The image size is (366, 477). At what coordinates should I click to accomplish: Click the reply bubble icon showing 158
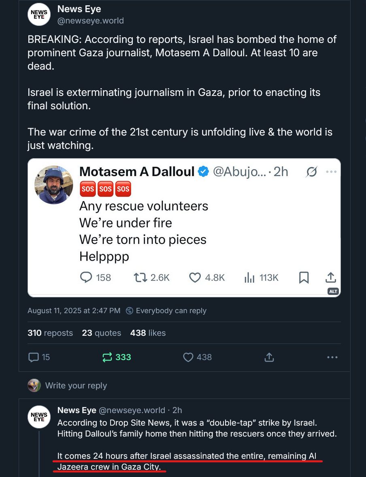(x=85, y=278)
